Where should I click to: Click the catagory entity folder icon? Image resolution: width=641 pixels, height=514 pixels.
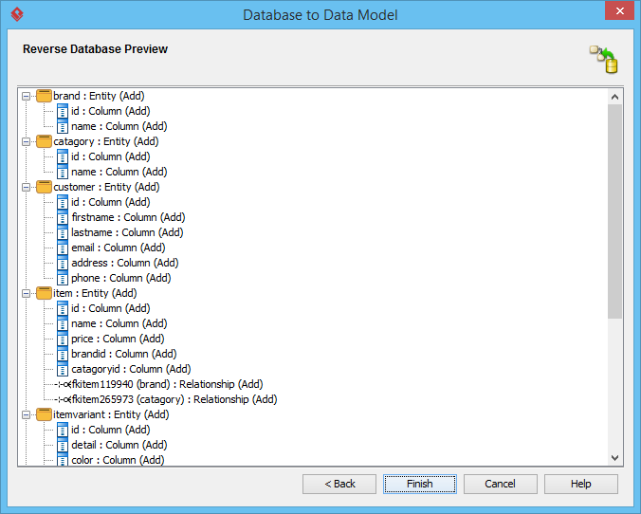(44, 141)
